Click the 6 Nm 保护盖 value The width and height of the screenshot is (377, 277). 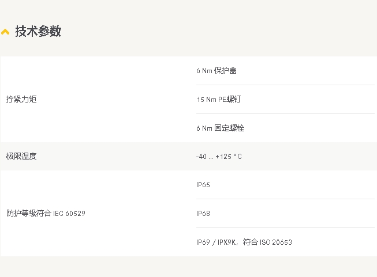tap(216, 71)
